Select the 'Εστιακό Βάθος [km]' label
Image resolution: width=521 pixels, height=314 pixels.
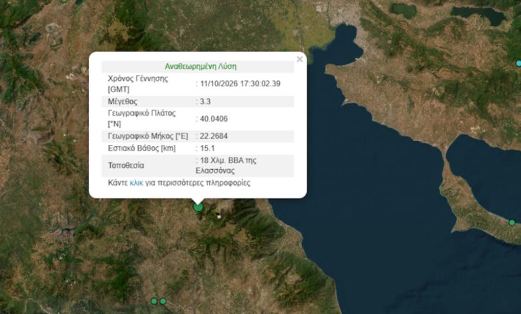click(x=142, y=148)
